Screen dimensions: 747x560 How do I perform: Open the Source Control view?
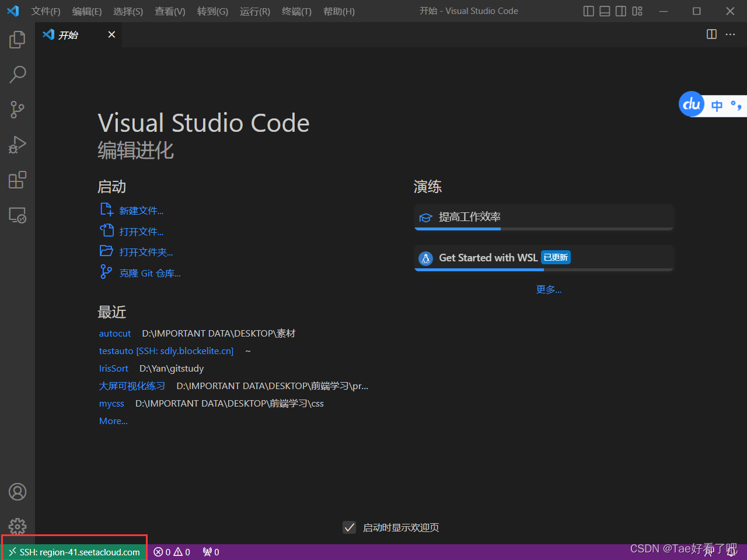pyautogui.click(x=18, y=110)
